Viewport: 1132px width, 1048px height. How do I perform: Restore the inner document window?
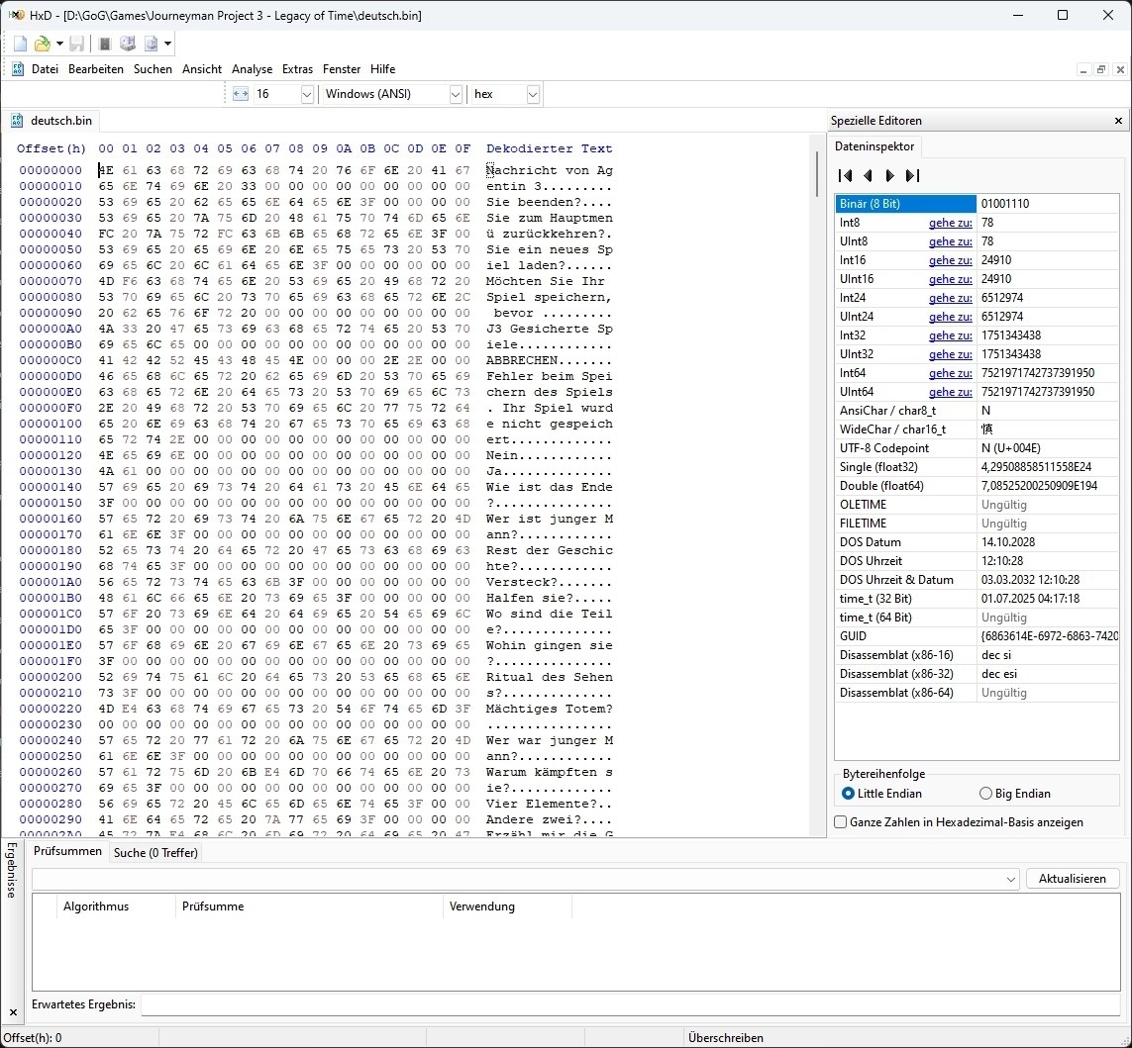(x=1101, y=70)
